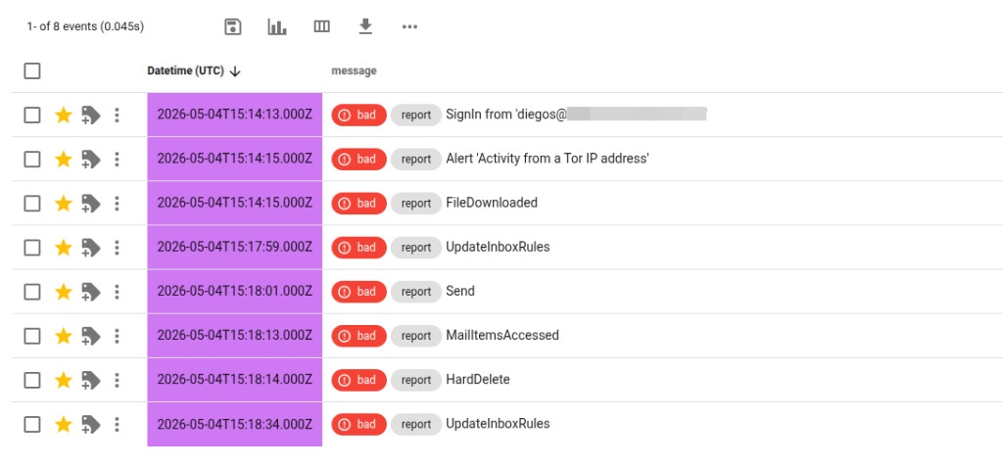This screenshot has height=464, width=1003.
Task: Click the red 'bad' chip on the SignIn row
Action: (358, 116)
